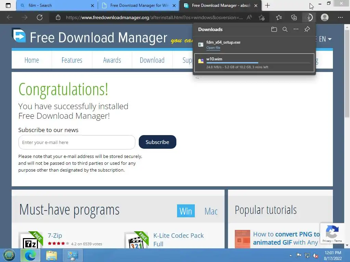Open the K-Lite Codec Pack Full link
Screen dimensions: 350x262
click(x=178, y=240)
